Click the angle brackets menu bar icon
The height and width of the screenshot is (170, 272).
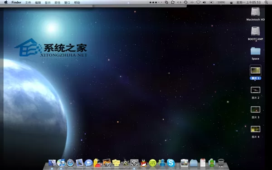coord(179,2)
